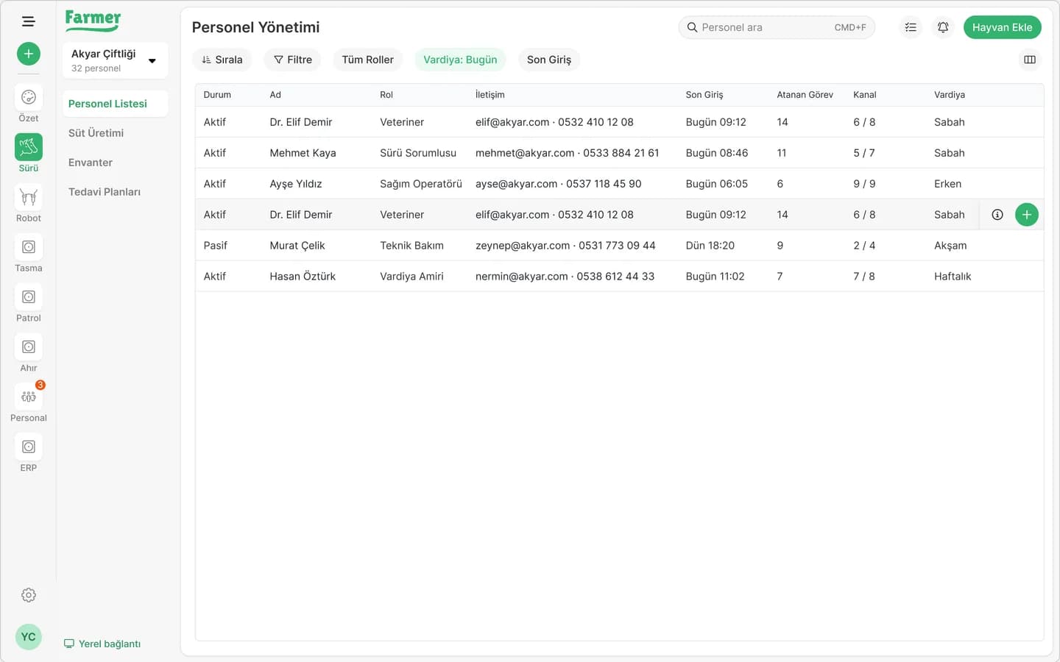Click the info icon on highlighted row

(997, 215)
